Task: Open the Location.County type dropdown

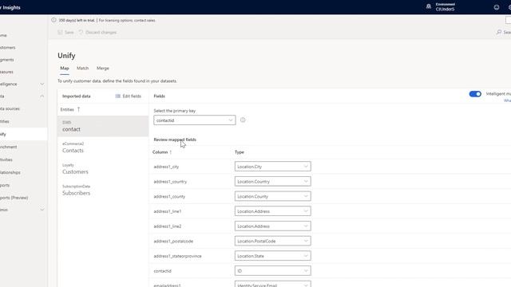Action: tap(273, 196)
